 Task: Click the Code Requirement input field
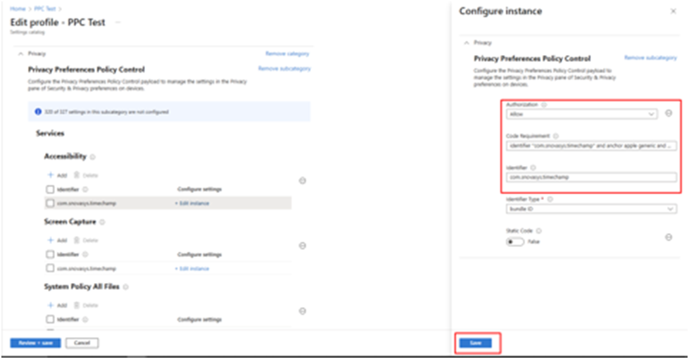coord(590,146)
